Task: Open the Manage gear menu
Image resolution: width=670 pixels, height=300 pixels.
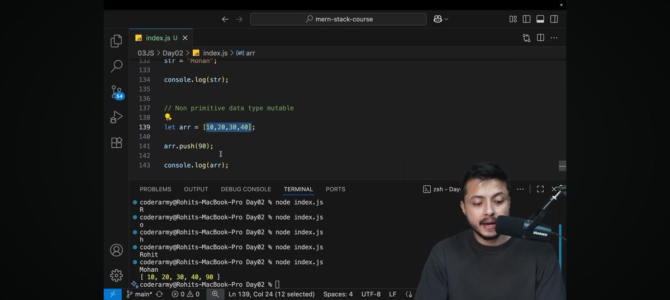Action: [116, 275]
